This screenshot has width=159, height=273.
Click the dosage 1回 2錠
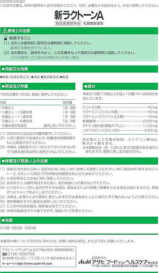69,121
